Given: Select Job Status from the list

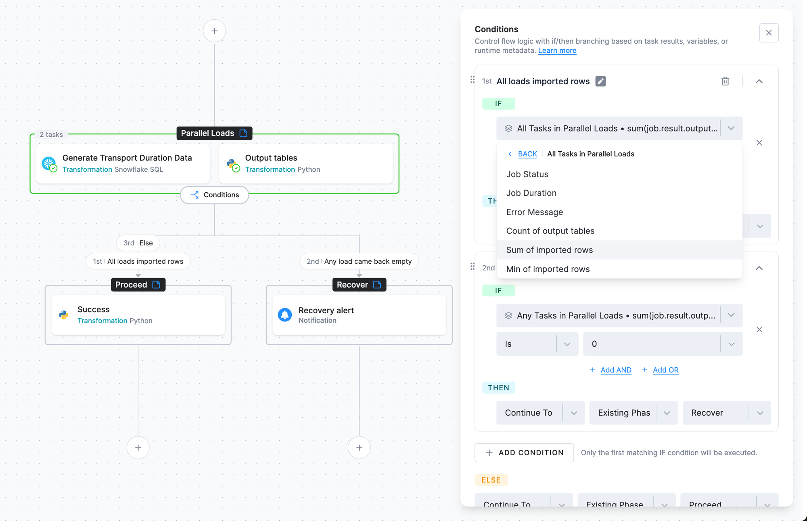Looking at the screenshot, I should click(619, 174).
